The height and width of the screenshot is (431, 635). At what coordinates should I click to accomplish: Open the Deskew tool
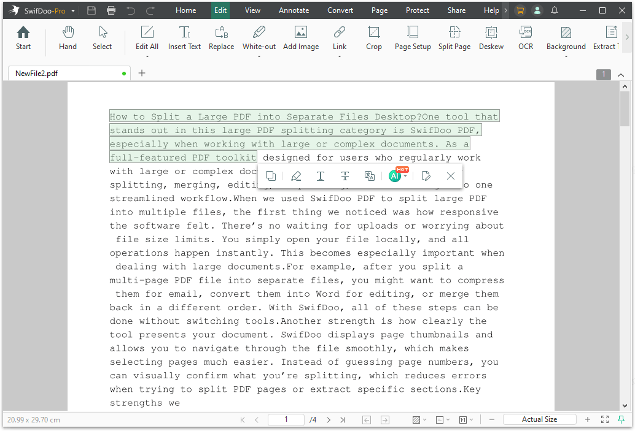click(491, 38)
